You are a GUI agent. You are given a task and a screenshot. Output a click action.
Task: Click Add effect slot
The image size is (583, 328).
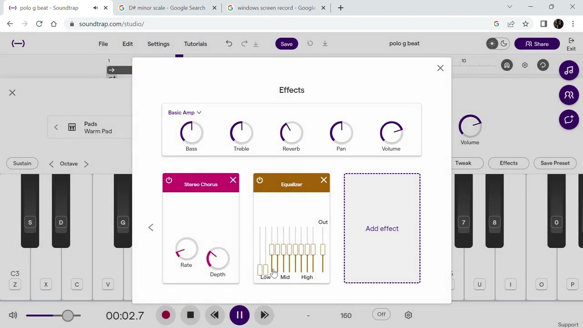point(382,228)
